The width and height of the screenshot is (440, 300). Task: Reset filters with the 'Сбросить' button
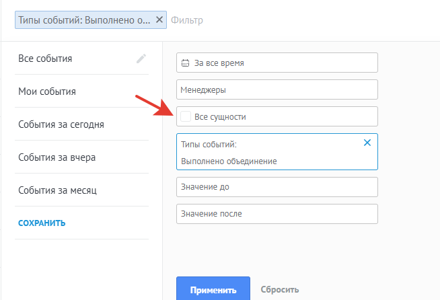coord(279,290)
